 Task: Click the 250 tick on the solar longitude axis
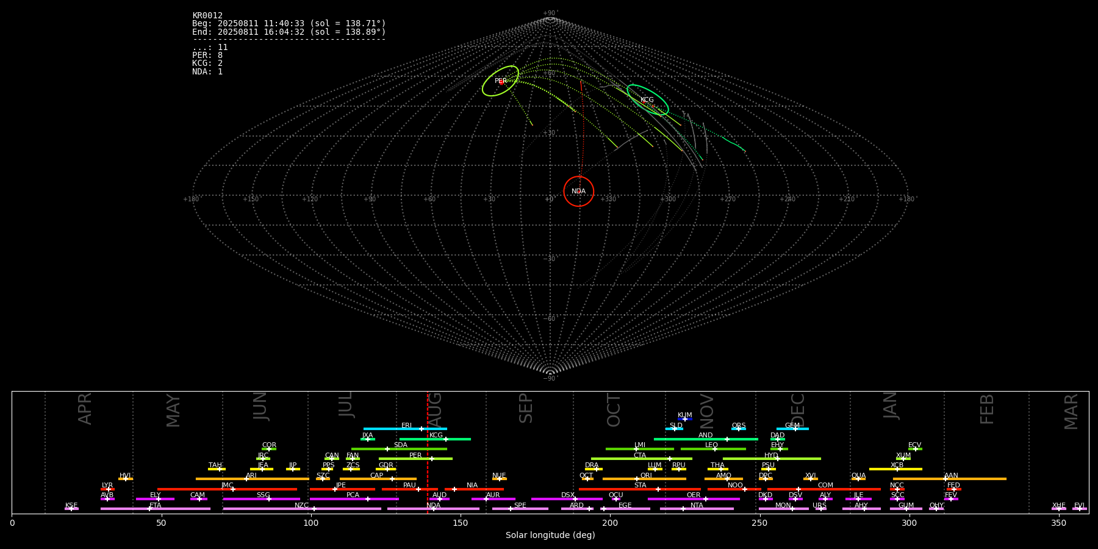(759, 523)
